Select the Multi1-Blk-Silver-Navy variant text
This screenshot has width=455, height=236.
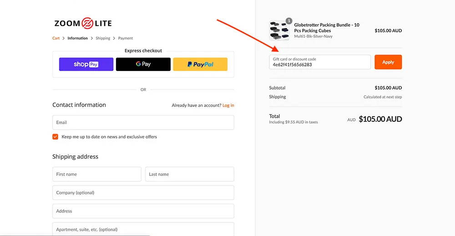pos(313,36)
